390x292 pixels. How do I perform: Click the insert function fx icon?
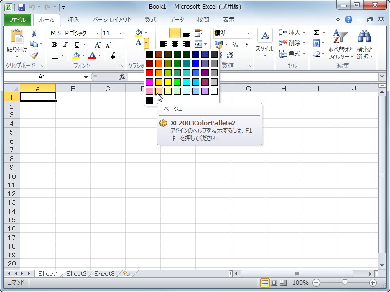tap(122, 77)
